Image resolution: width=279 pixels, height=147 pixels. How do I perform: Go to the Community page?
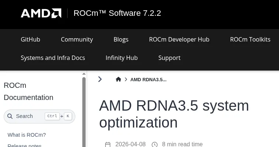(x=77, y=39)
